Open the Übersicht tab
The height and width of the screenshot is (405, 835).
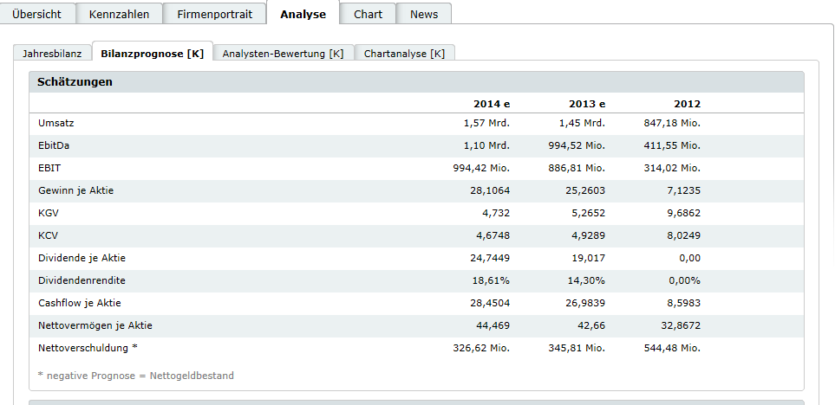click(36, 14)
